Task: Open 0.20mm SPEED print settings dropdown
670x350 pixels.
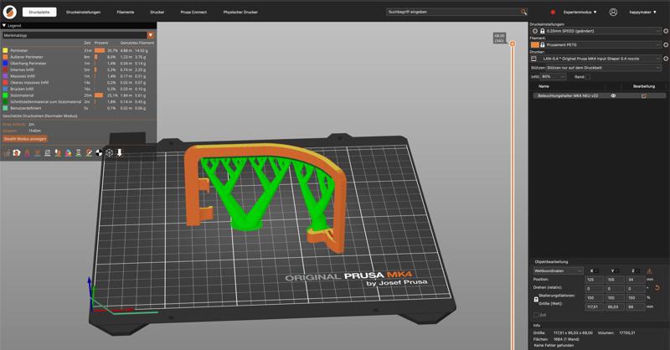Action: click(x=596, y=31)
